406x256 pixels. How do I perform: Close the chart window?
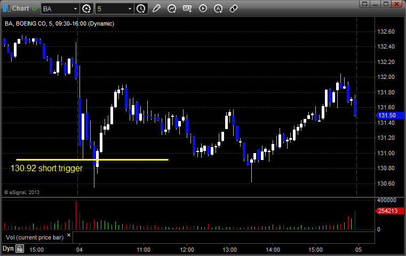pyautogui.click(x=396, y=4)
